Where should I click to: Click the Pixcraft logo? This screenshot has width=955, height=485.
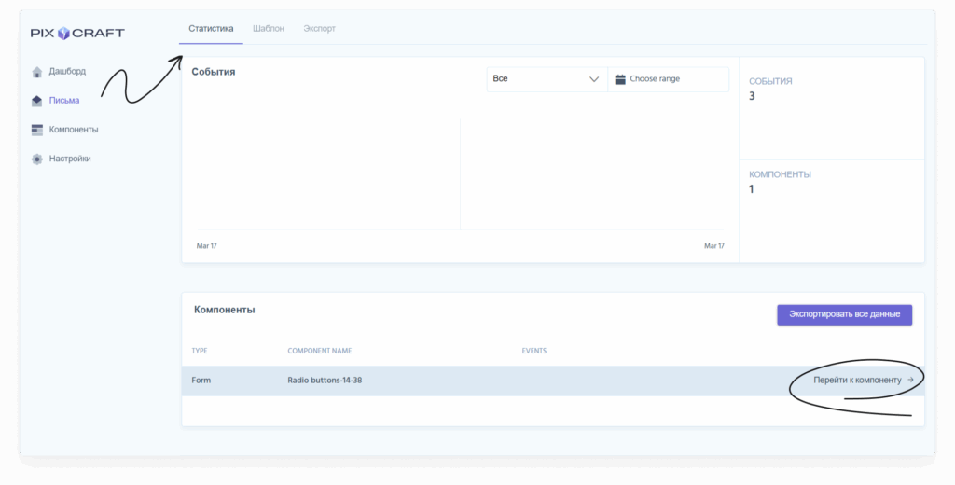tap(77, 34)
